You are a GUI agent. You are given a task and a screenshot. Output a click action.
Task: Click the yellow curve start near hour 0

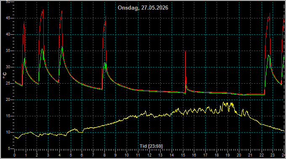pyautogui.click(x=15, y=137)
